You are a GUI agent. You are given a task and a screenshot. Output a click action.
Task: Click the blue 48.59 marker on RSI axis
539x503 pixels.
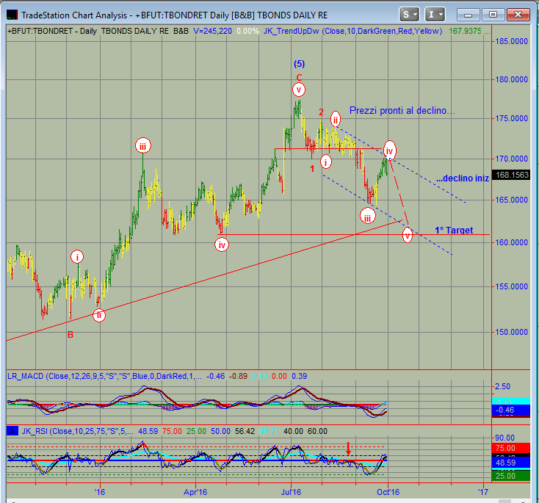coord(511,463)
